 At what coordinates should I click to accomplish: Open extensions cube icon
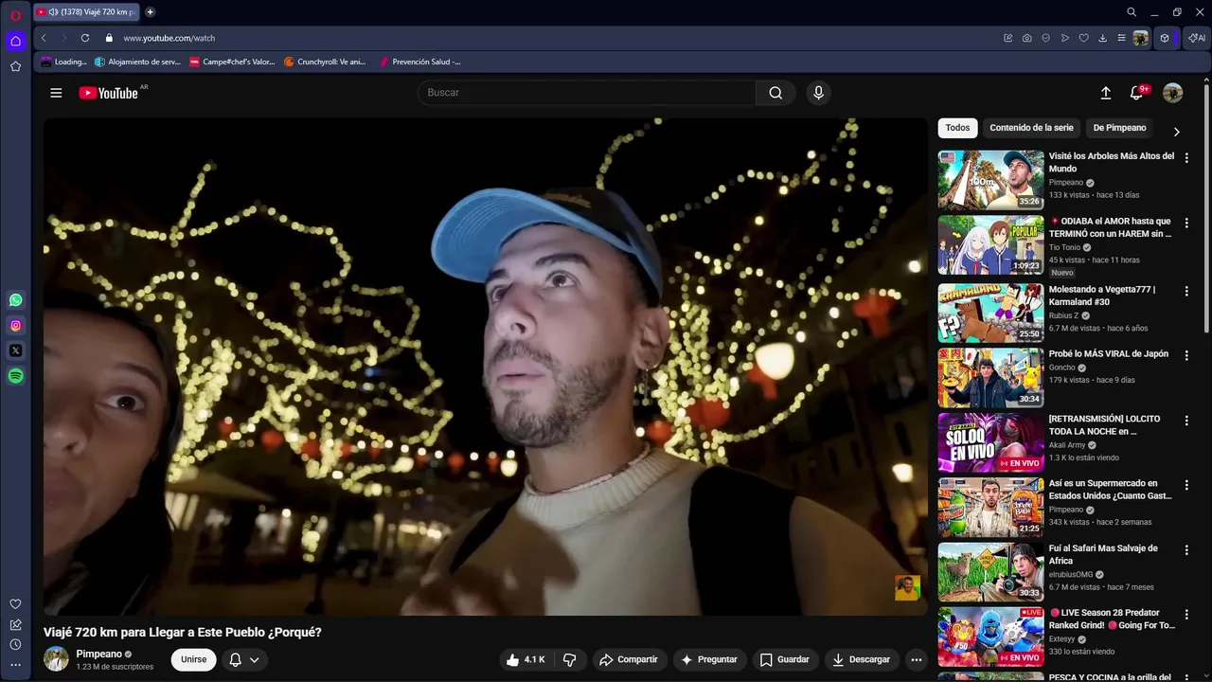(1165, 38)
